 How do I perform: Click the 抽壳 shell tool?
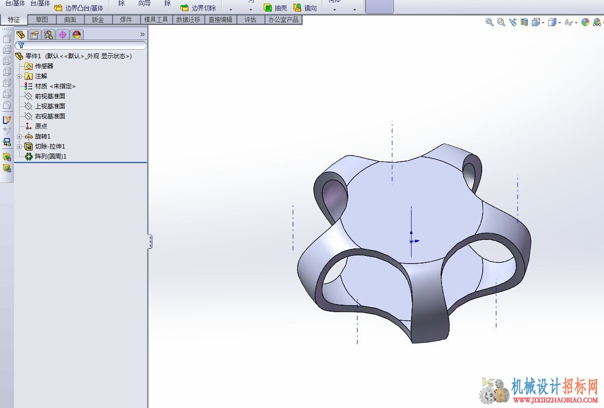(x=275, y=8)
